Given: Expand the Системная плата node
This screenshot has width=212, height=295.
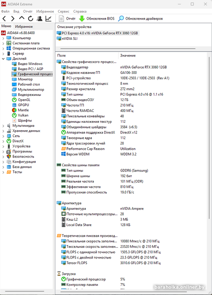Looking at the screenshot, I should [3, 43].
